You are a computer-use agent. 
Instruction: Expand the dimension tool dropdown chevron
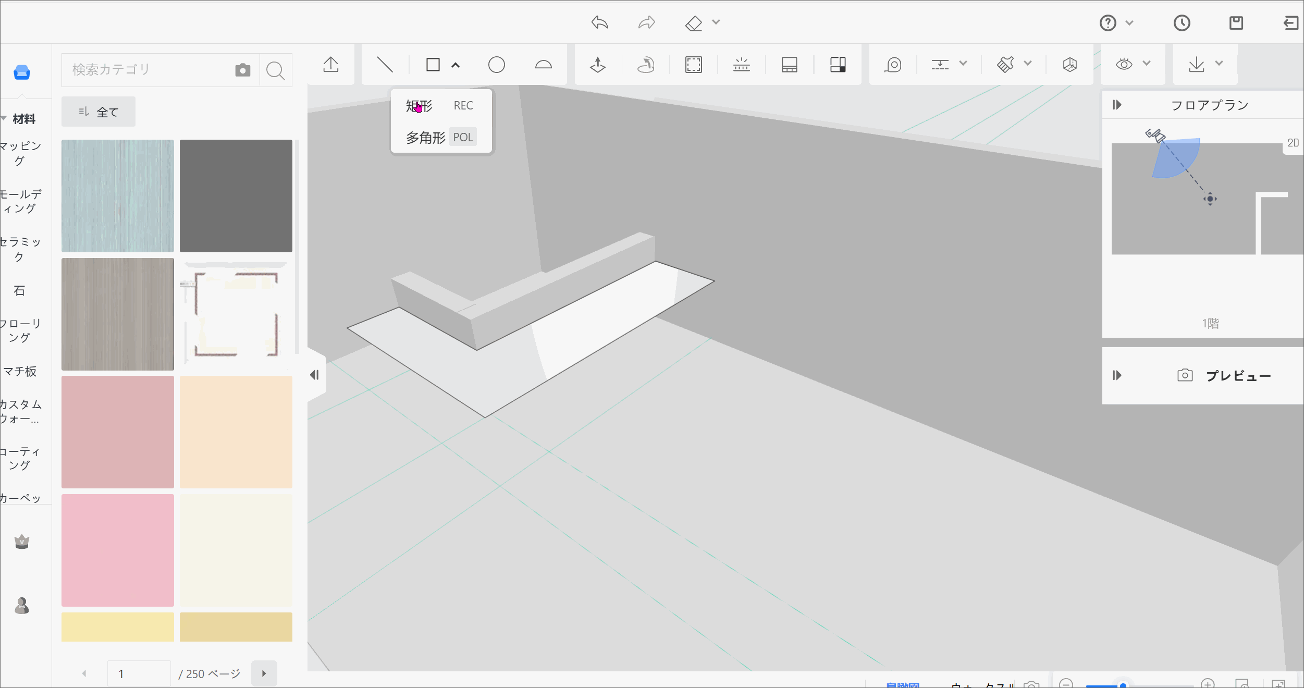[963, 64]
